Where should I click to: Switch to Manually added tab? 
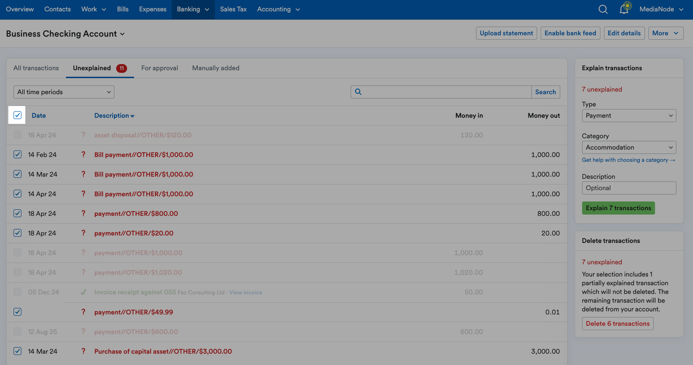216,68
